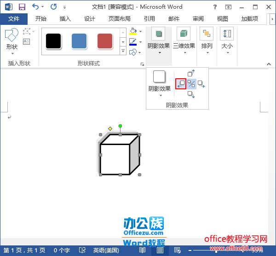Open the Shape Outline dropdown arrow
This screenshot has height=256, width=276.
point(140,42)
